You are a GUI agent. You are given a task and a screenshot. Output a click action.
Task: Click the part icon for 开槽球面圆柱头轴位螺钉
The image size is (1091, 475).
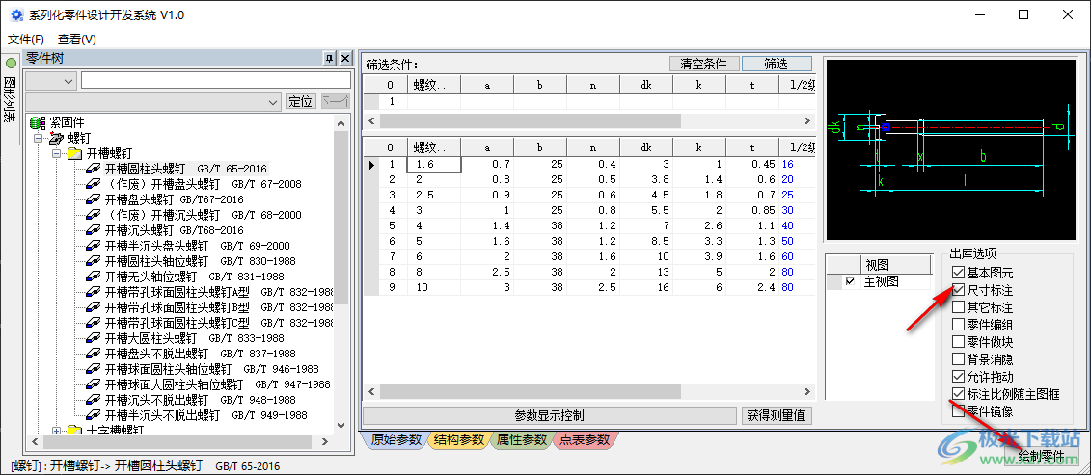tap(94, 369)
